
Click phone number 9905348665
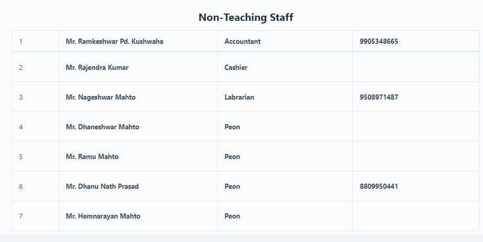[x=379, y=42]
